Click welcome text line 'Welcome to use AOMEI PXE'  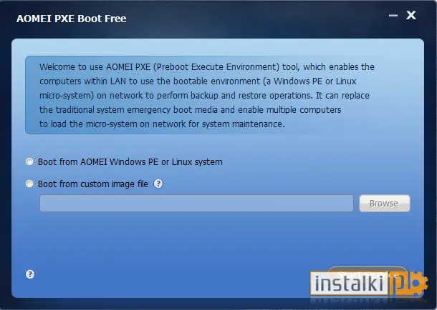(207, 67)
